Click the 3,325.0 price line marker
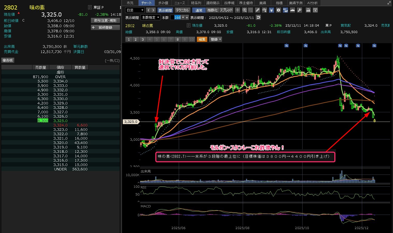Viewport: 393px width, 233px height. [131, 122]
